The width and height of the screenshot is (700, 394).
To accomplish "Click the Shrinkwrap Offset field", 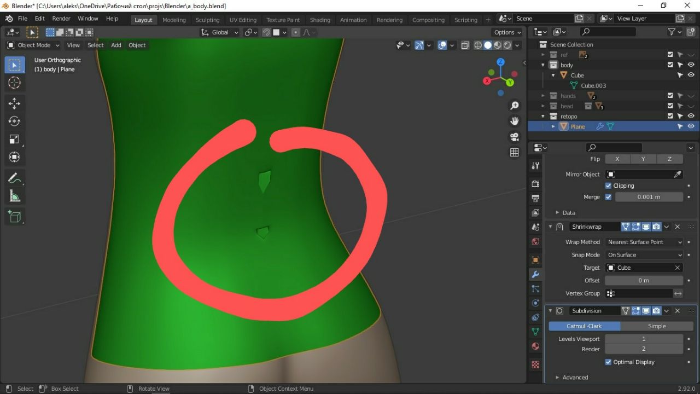I will 644,280.
